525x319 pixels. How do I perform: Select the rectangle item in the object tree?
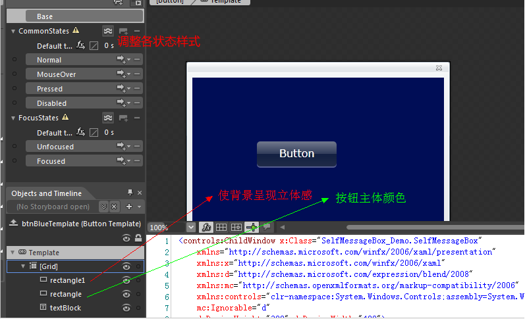click(65, 294)
